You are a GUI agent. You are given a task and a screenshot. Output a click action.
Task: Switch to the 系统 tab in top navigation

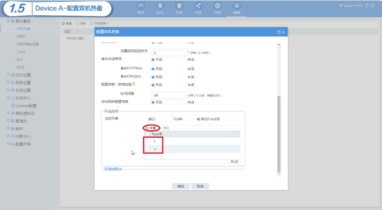coord(237,9)
